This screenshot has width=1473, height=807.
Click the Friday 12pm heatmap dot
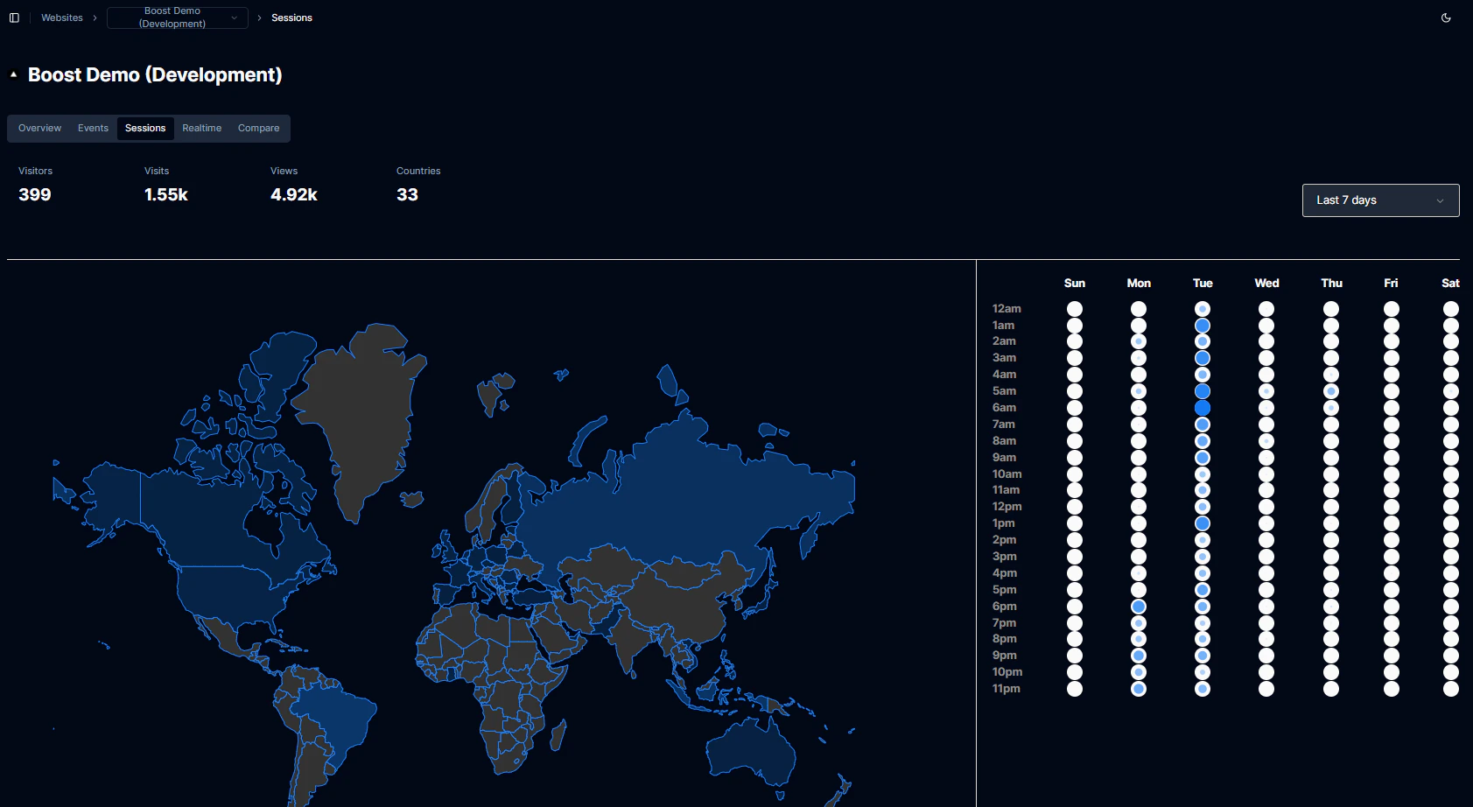coord(1392,507)
